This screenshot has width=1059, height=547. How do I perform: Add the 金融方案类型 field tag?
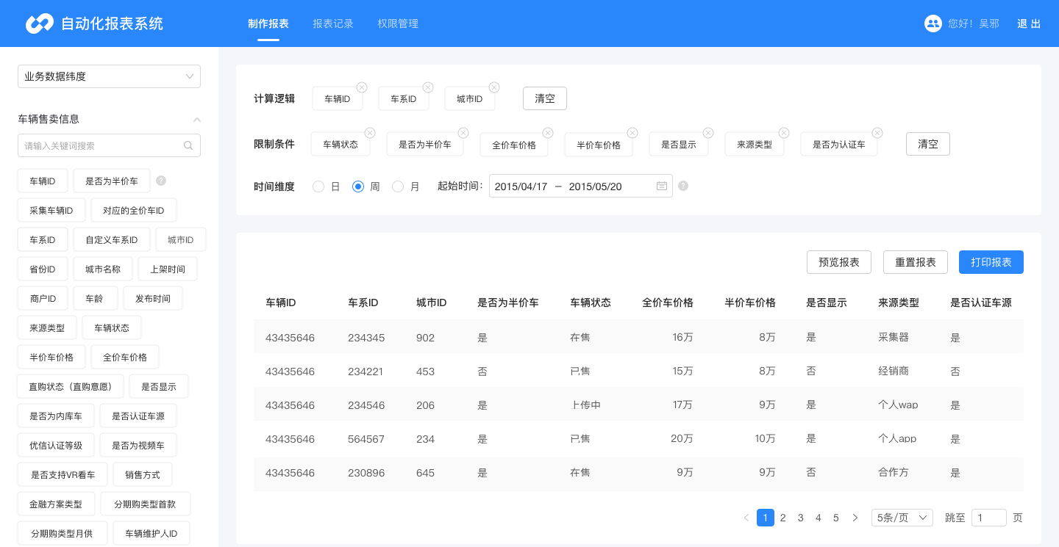click(x=56, y=504)
